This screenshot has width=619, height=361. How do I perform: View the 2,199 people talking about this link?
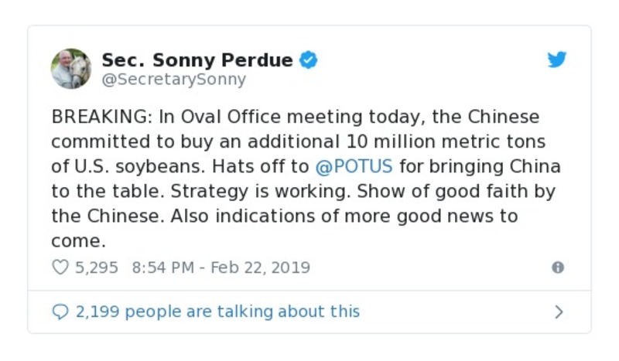click(x=217, y=312)
